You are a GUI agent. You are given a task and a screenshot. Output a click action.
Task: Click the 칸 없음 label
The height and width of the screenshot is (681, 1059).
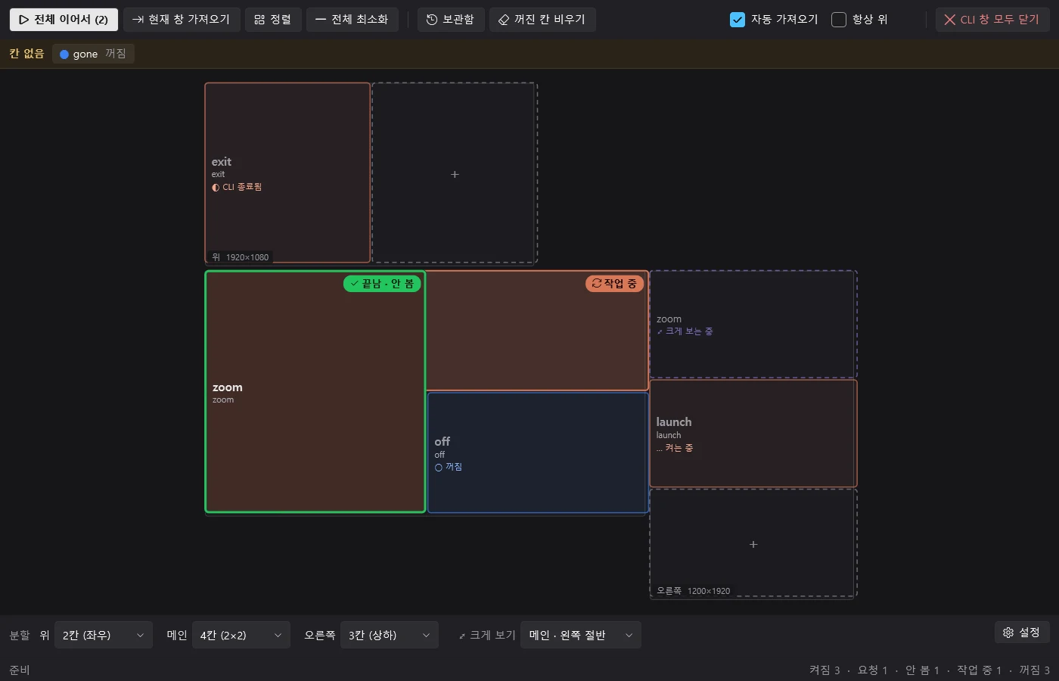point(26,54)
